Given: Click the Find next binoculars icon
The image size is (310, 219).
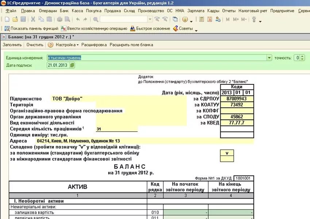Looking at the screenshot, I should (x=157, y=19).
